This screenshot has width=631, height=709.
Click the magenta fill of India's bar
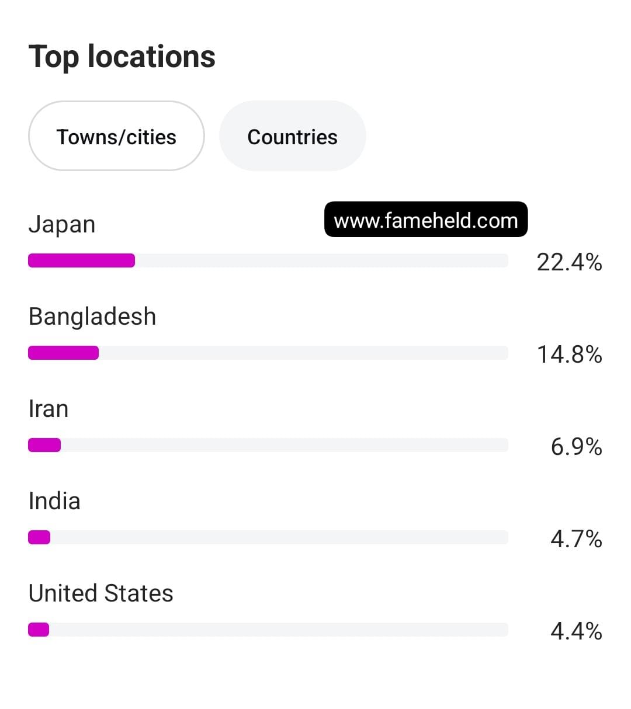[39, 537]
